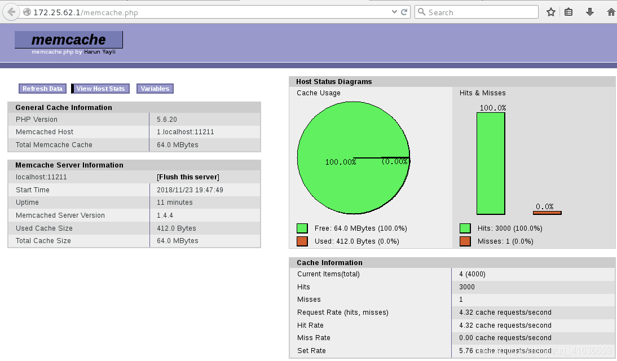Viewport: 617px width, 361px height.
Task: Click the Free: 64.0 MBytes (100.0%) legend text
Action: point(361,228)
